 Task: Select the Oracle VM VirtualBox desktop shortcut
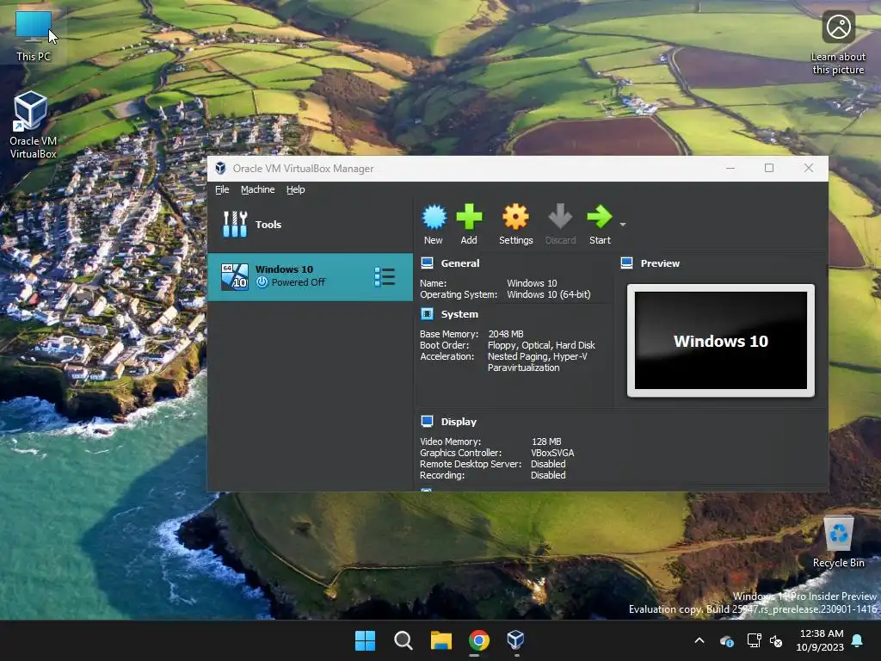(x=33, y=125)
